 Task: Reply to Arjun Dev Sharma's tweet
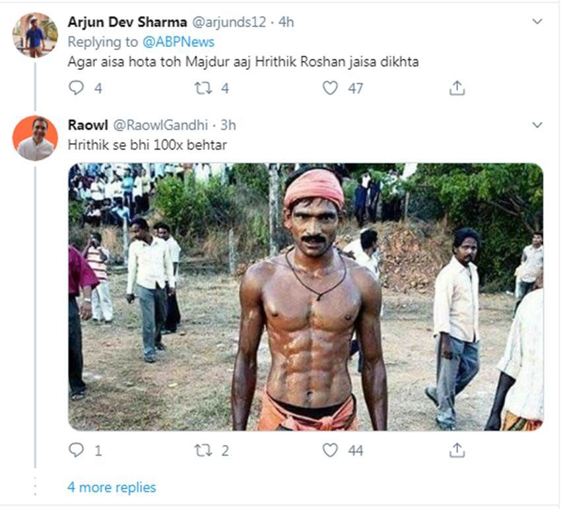pos(77,88)
